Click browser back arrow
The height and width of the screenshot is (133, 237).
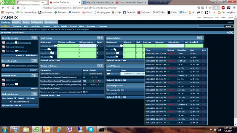pyautogui.click(x=3, y=8)
